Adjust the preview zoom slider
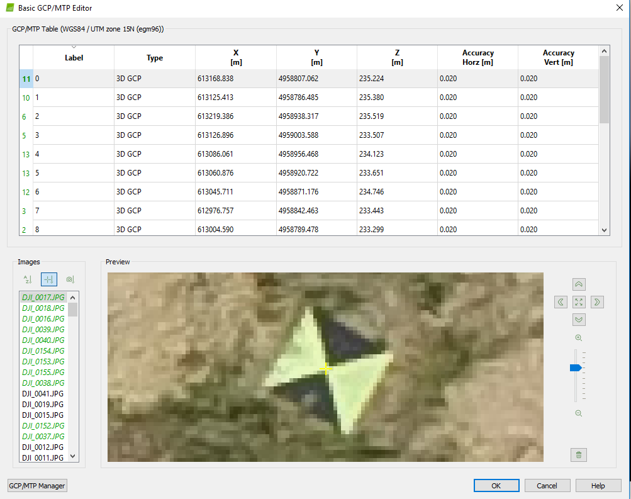This screenshot has height=499, width=631. 574,368
